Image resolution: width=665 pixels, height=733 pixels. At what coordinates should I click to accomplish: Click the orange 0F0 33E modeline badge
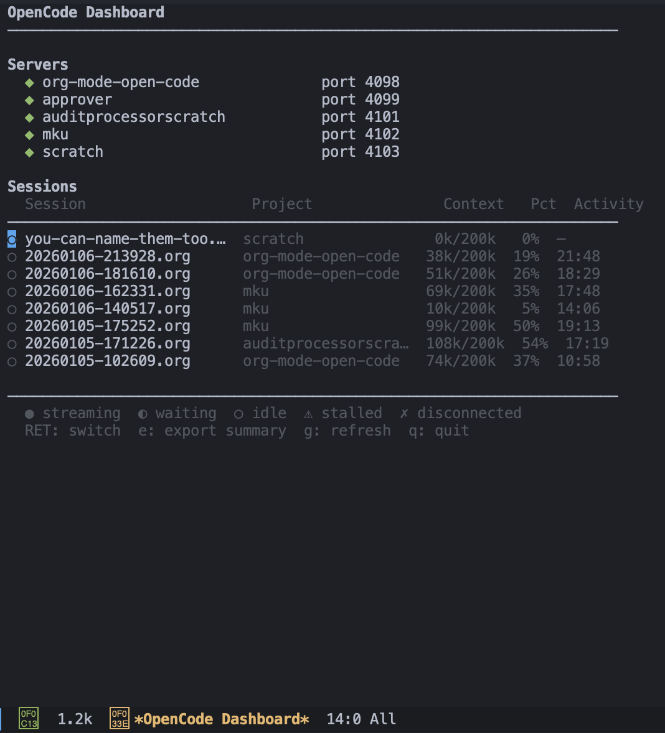[120, 719]
